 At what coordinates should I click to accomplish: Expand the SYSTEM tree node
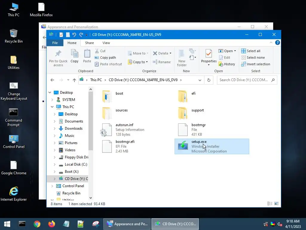[52, 100]
